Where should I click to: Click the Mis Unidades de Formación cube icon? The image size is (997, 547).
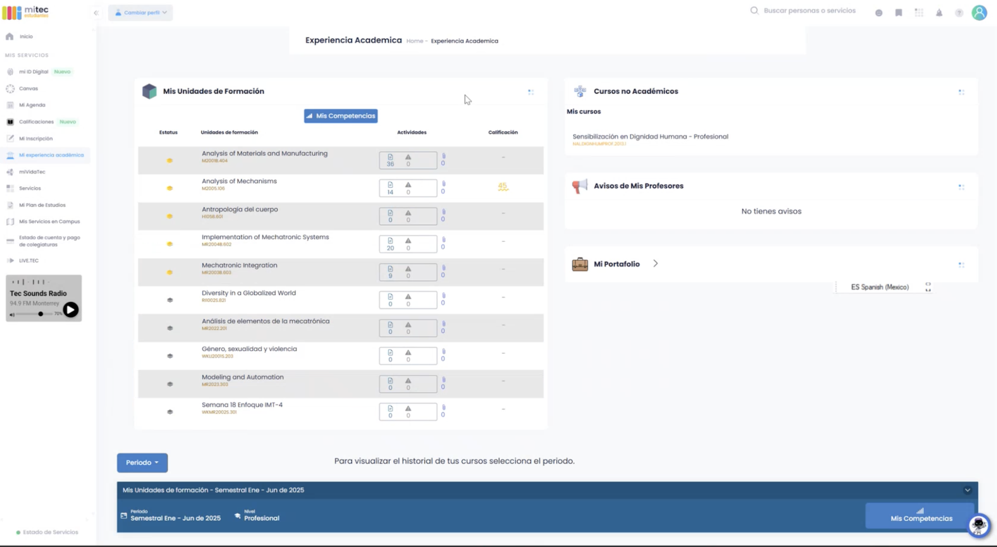pos(149,91)
